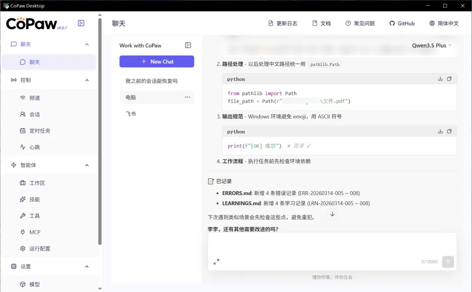This screenshot has width=472, height=292.
Task: Click the sidebar scroll-down arrow
Action: click(x=100, y=289)
